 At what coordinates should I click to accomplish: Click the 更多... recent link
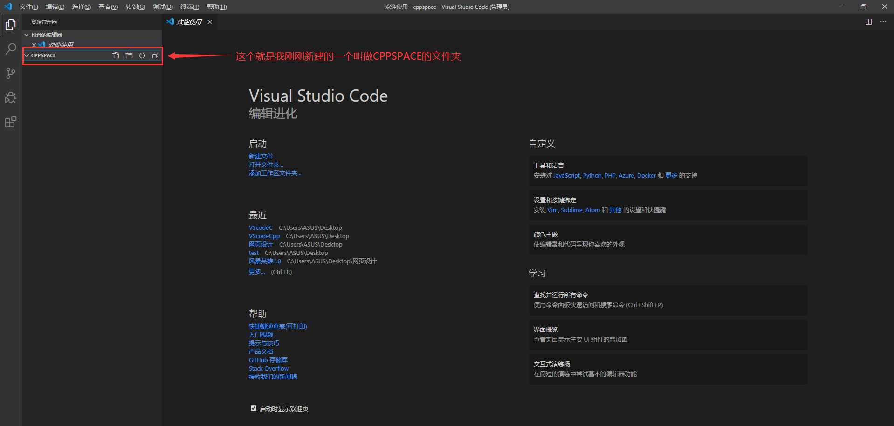pos(256,272)
